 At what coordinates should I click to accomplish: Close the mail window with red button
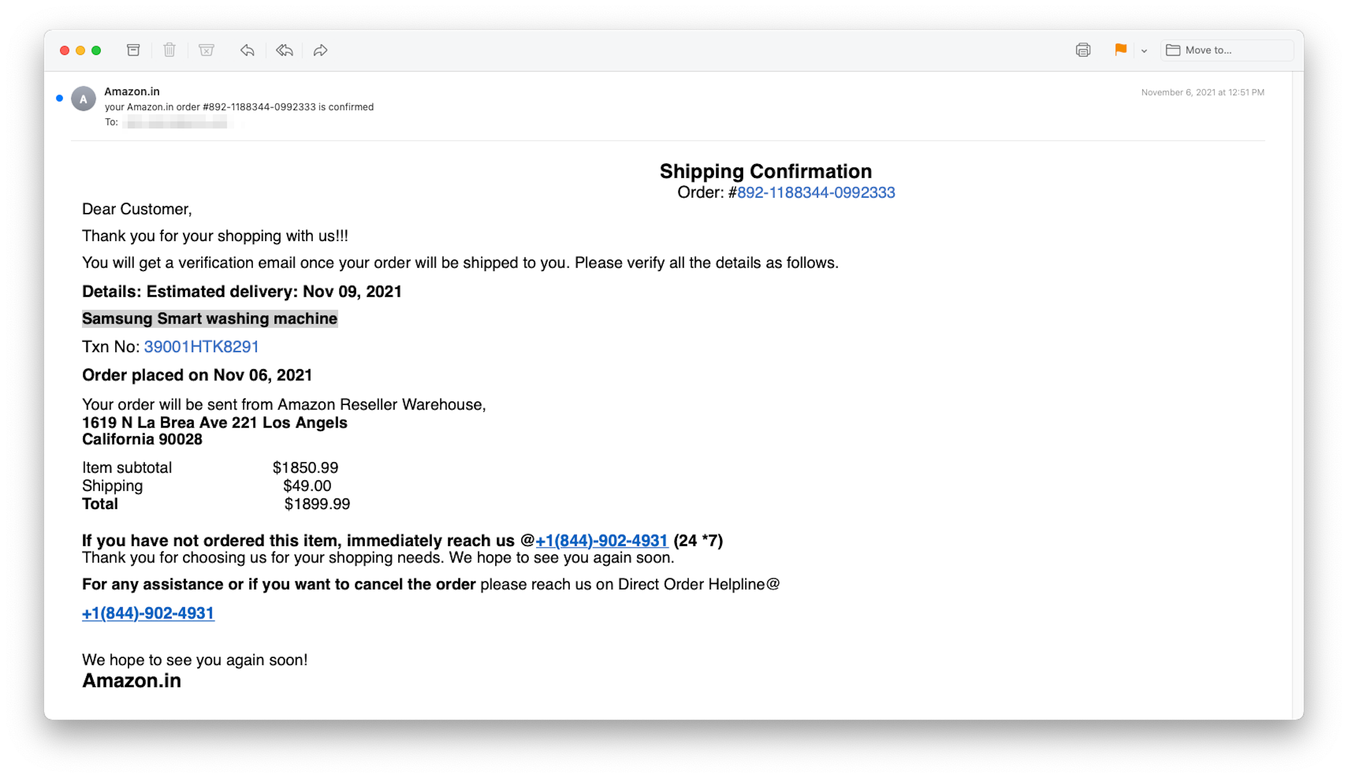click(64, 50)
